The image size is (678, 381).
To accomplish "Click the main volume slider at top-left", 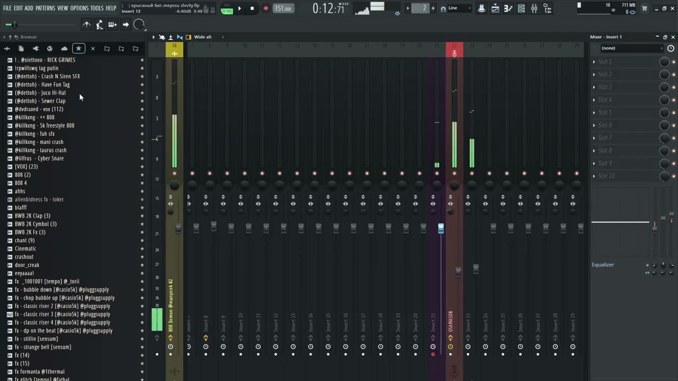I will click(x=40, y=24).
